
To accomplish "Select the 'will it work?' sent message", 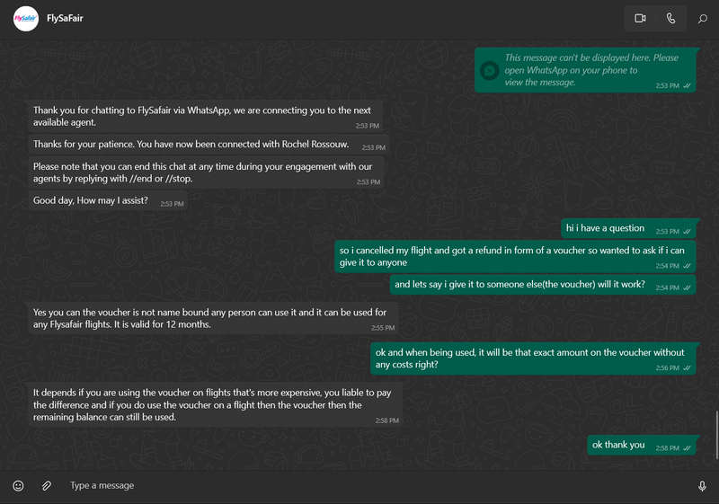I will coord(545,285).
